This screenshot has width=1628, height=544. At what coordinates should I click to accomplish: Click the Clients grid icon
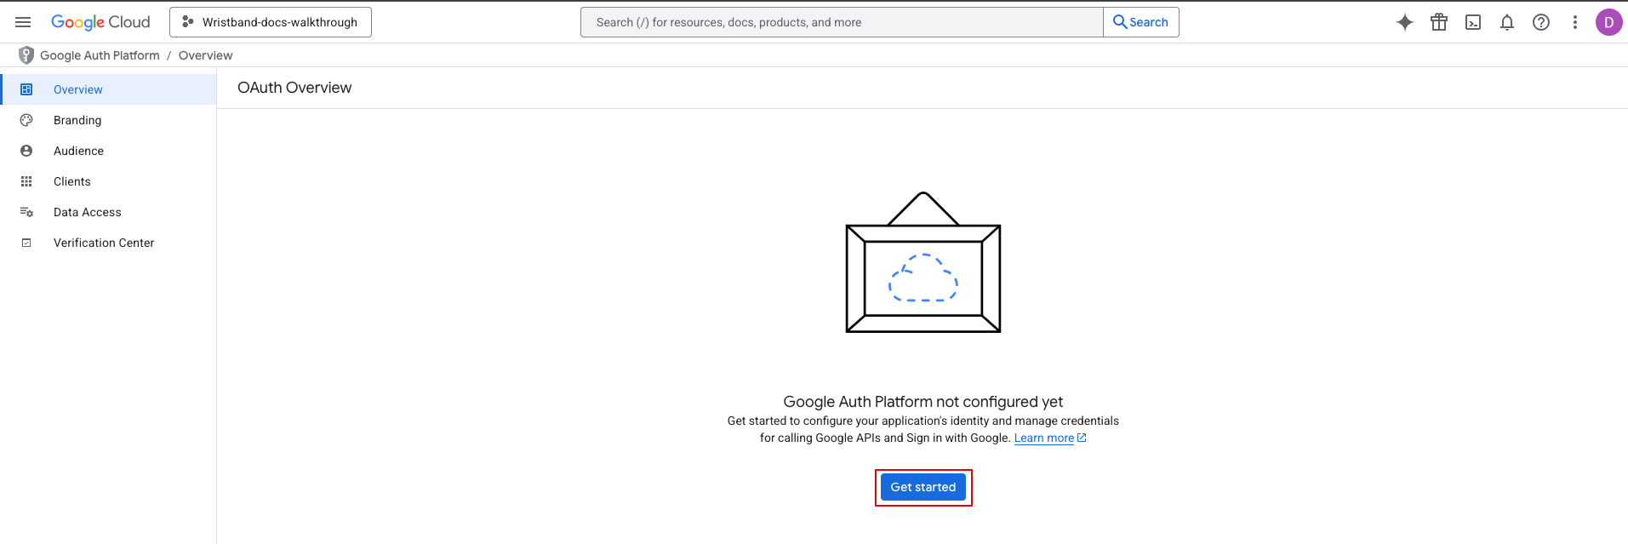point(26,181)
